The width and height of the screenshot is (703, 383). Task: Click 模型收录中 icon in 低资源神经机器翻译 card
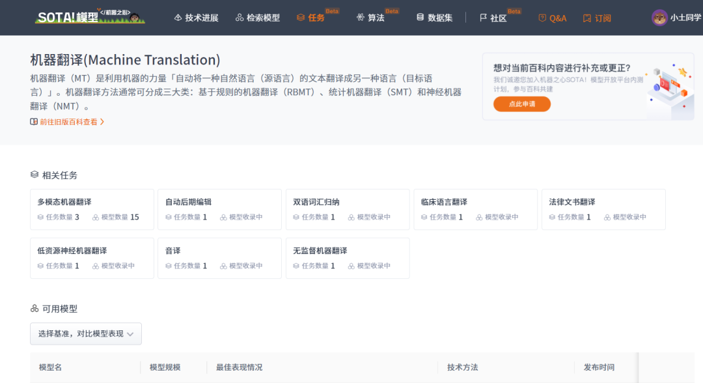(x=96, y=266)
